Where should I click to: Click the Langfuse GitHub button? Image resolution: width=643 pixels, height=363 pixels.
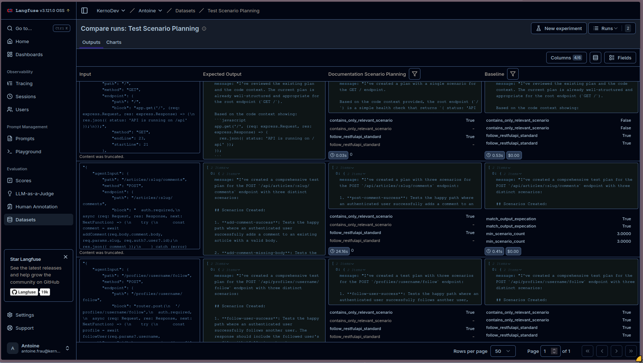point(24,292)
